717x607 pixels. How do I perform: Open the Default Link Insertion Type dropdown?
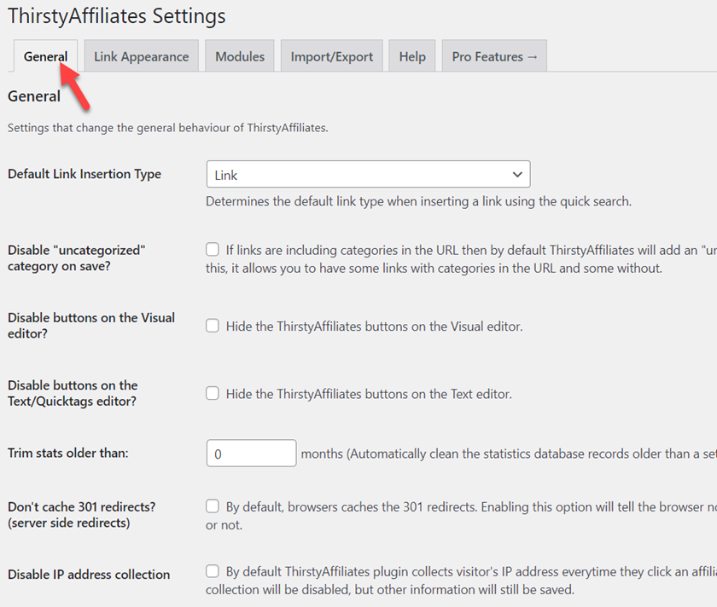pyautogui.click(x=369, y=174)
